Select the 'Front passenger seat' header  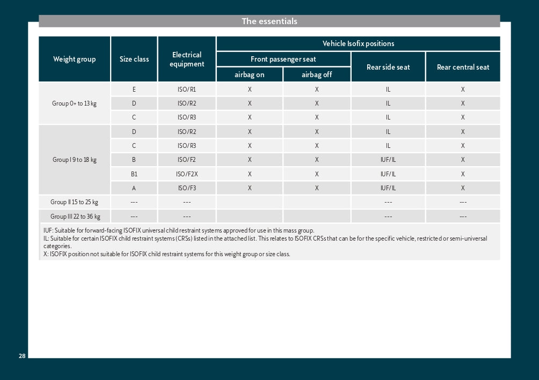[283, 59]
